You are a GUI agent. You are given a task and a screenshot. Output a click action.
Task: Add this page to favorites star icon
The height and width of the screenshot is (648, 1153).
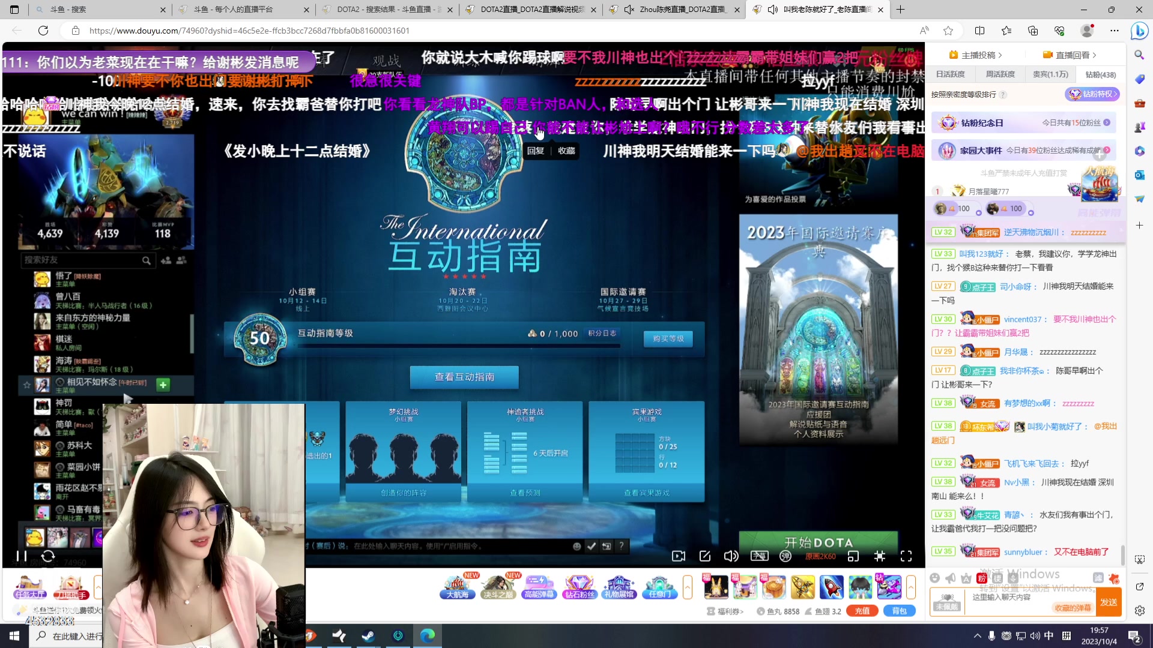[x=948, y=31]
